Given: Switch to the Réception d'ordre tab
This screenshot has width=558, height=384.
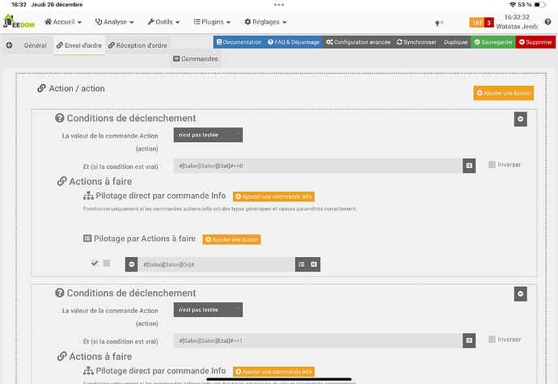Looking at the screenshot, I should pyautogui.click(x=137, y=45).
